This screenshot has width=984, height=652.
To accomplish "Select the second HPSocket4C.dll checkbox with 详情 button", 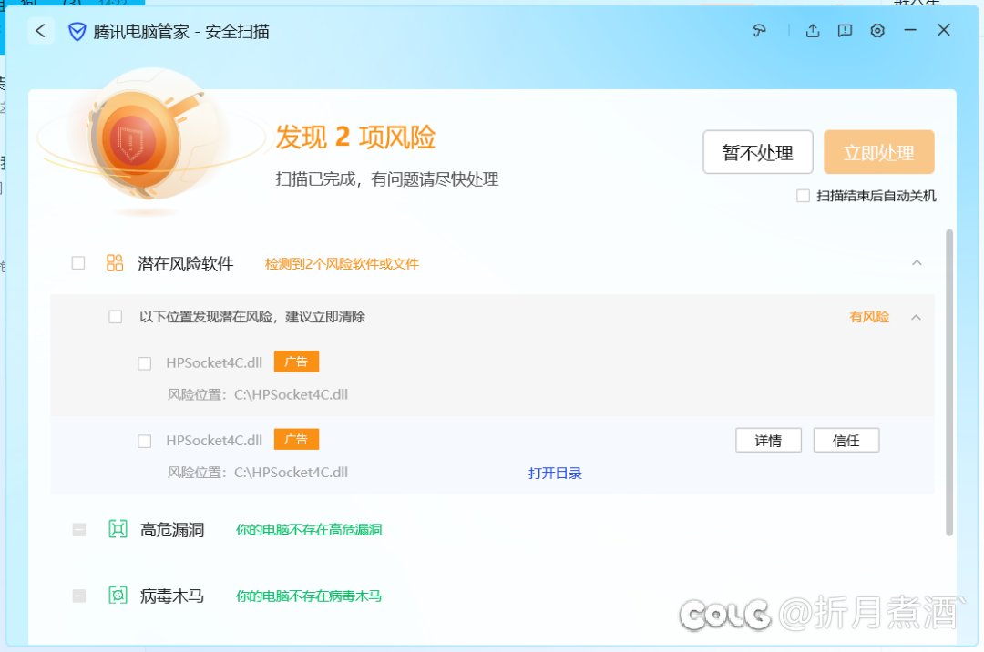I will point(144,442).
